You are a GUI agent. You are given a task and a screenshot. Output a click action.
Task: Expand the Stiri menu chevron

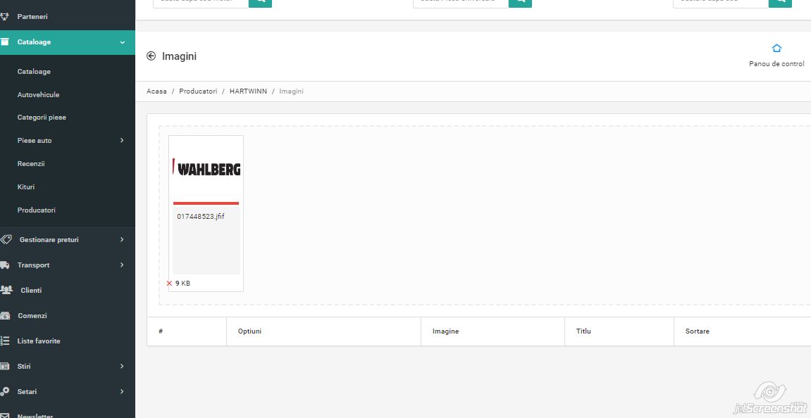pos(122,366)
